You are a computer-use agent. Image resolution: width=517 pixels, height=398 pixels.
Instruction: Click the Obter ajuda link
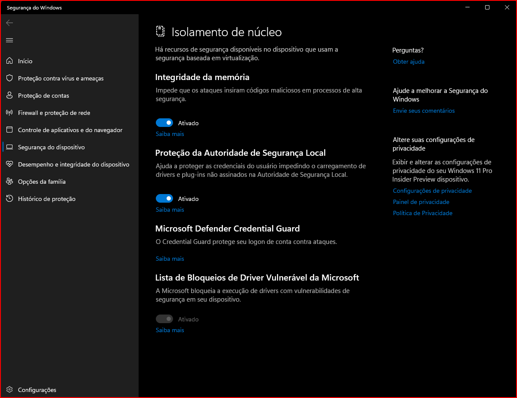point(409,62)
